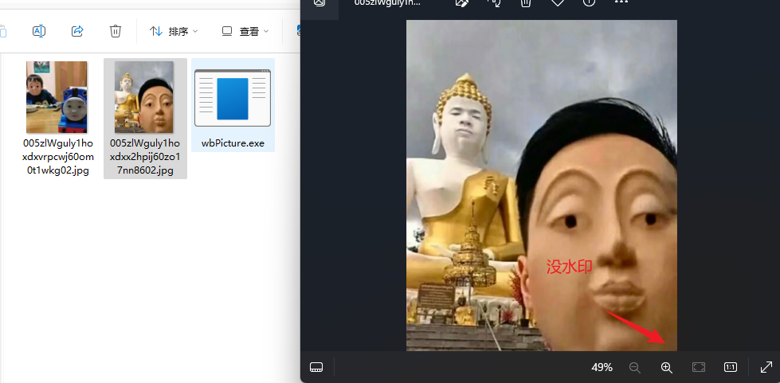This screenshot has height=383, width=780.
Task: Click the file info icon in Photos
Action: (589, 2)
